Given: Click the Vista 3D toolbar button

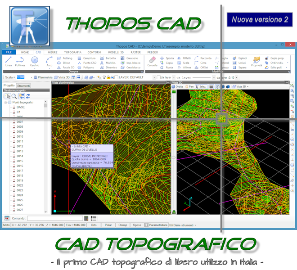Looking at the screenshot, I should (x=62, y=77).
